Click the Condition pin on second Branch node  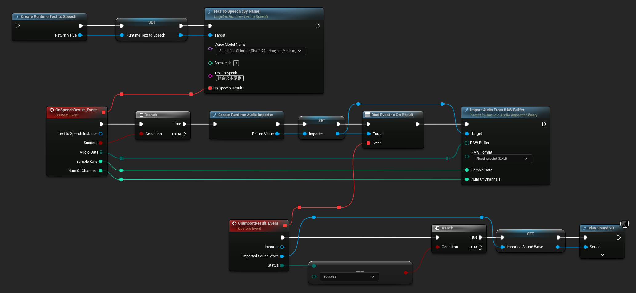pos(437,247)
